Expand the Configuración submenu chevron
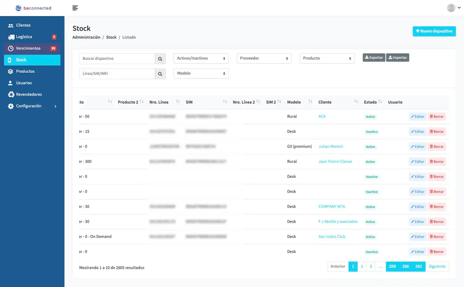The height and width of the screenshot is (287, 464). click(x=55, y=106)
